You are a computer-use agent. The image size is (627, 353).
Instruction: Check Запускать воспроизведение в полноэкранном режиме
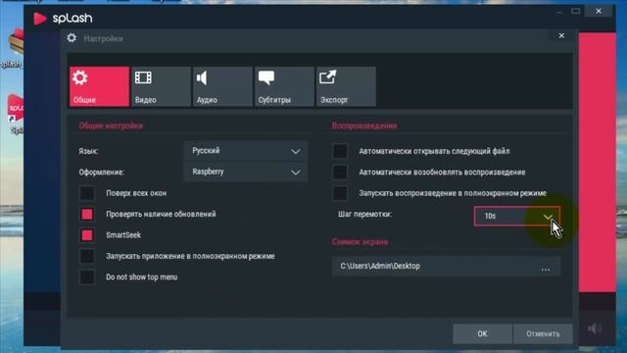[340, 193]
